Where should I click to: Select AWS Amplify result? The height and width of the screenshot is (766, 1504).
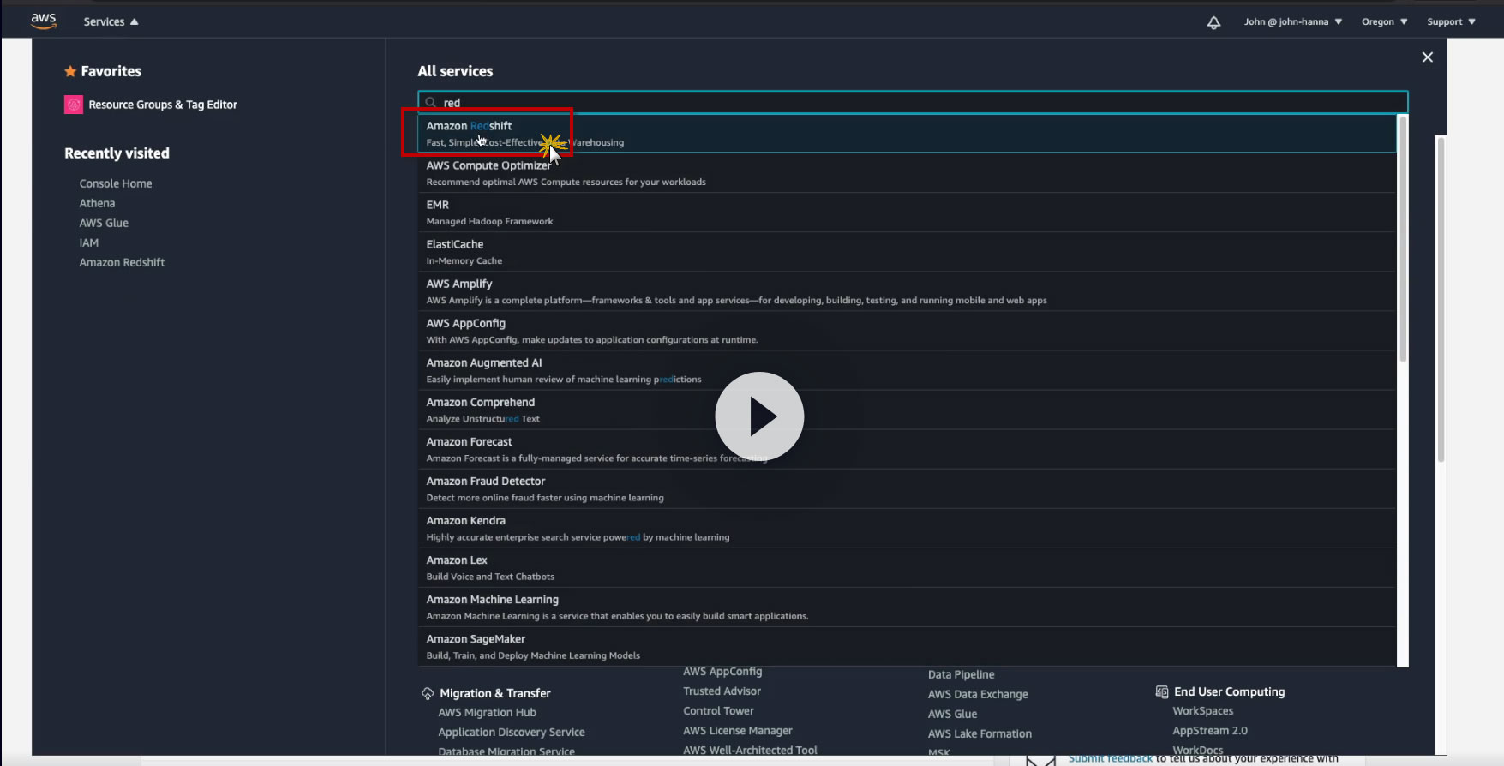point(907,291)
